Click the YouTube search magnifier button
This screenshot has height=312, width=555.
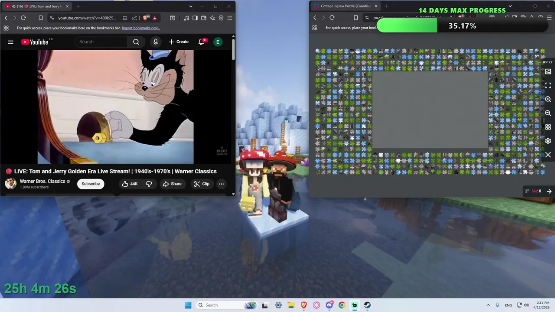[x=136, y=42]
